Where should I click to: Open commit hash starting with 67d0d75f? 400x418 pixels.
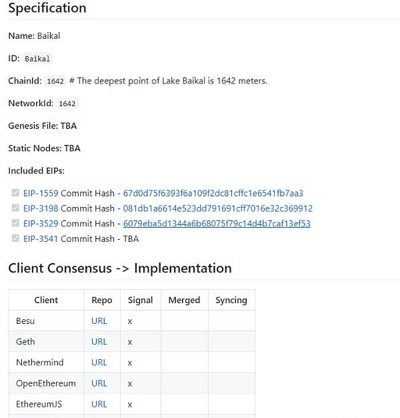tap(213, 193)
